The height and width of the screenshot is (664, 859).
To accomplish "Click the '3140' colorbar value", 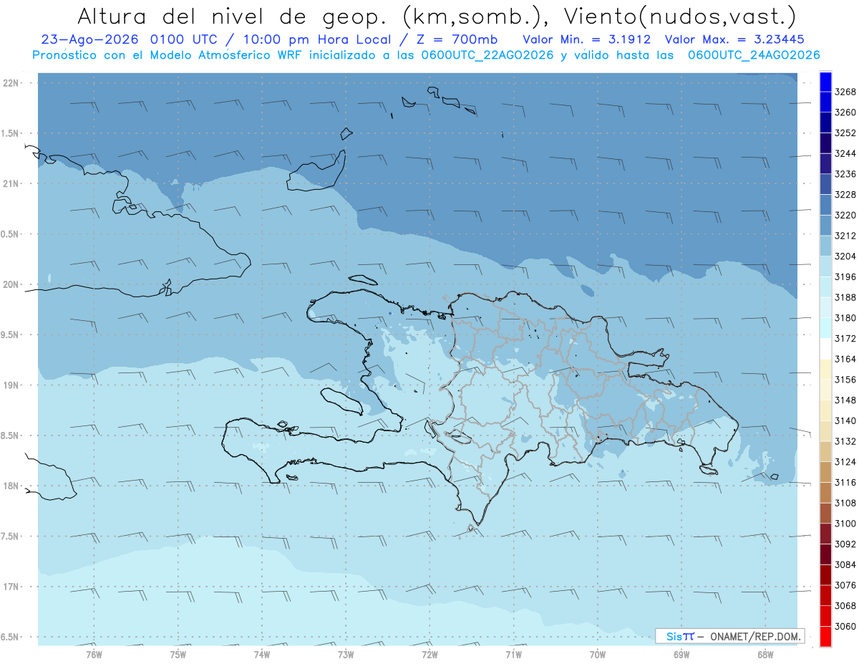I will tap(845, 420).
